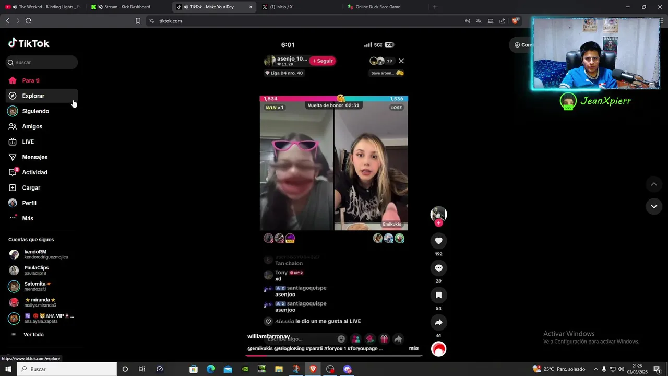Viewport: 668px width, 376px height.
Task: Open the Brave Shields lion icon
Action: pyautogui.click(x=515, y=21)
